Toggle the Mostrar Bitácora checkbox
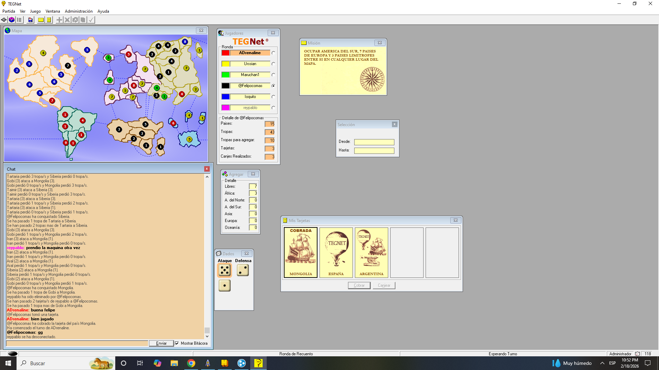This screenshot has width=659, height=370. point(177,343)
